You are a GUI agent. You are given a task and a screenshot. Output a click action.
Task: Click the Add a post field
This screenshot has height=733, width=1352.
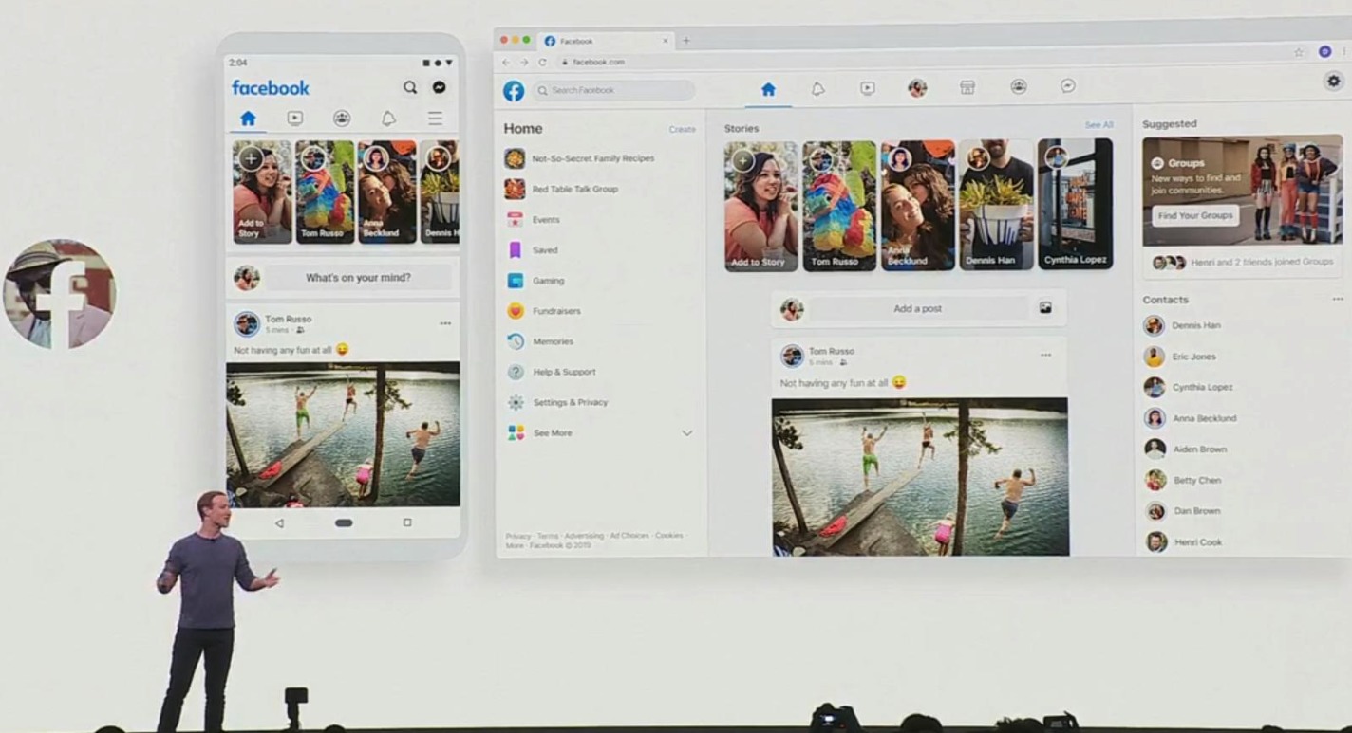point(917,308)
